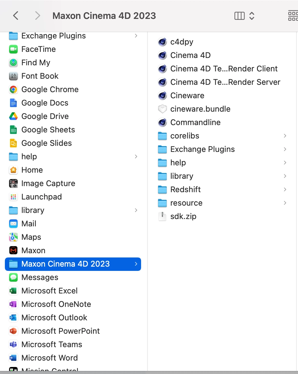Click the Microsoft Outlook icon
298x374 pixels.
click(x=13, y=318)
